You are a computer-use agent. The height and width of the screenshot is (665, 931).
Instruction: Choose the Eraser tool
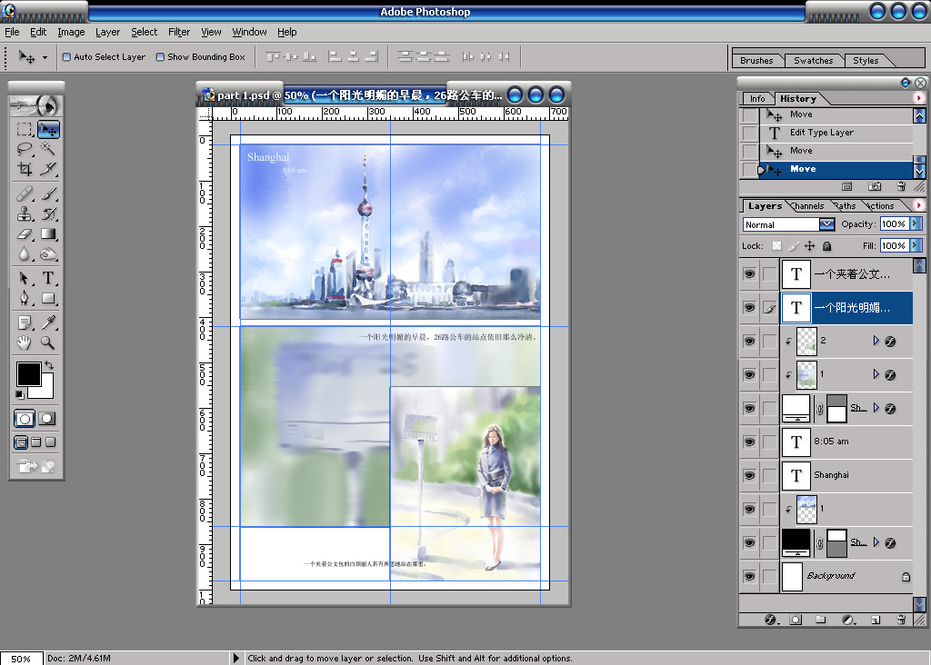25,233
